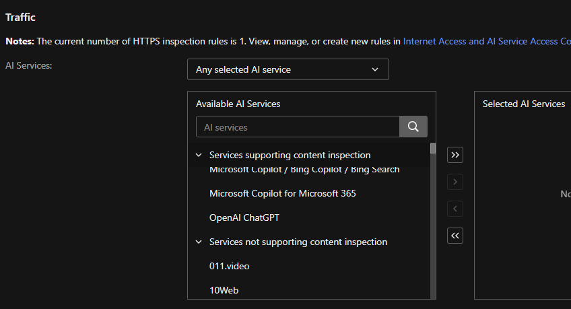Click the 'AI Services:' field label

tap(28, 65)
